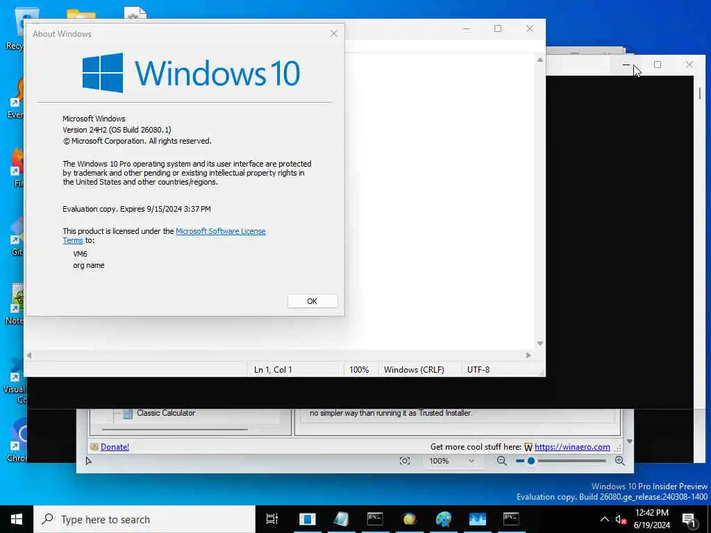Click the Paint palette icon on the taskbar
The width and height of the screenshot is (711, 533).
click(444, 519)
